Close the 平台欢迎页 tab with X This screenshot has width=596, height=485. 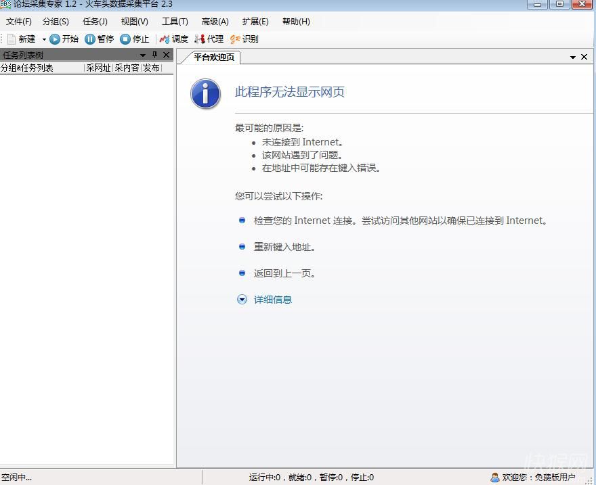584,57
